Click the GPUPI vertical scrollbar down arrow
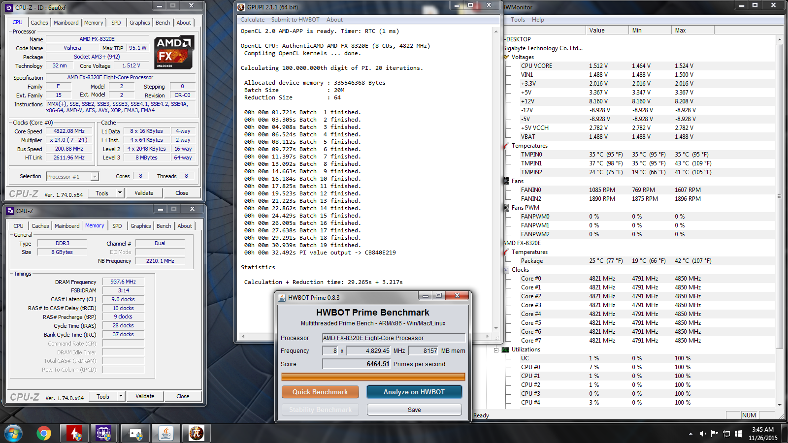 click(x=495, y=328)
